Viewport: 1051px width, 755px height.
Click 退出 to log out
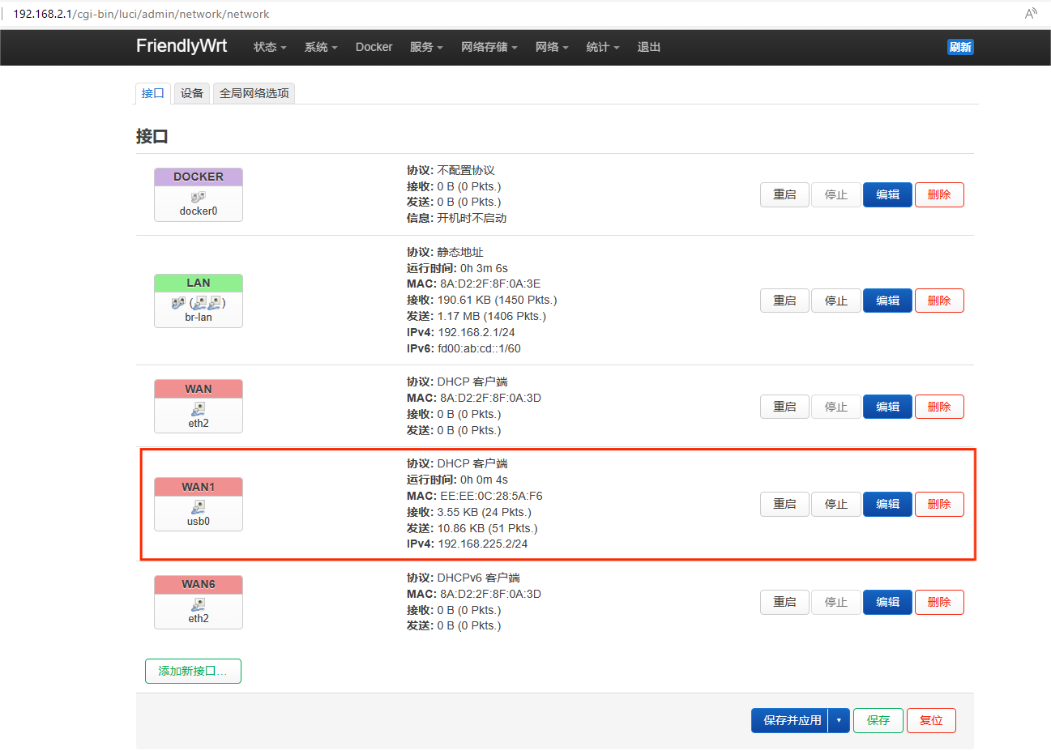coord(648,47)
